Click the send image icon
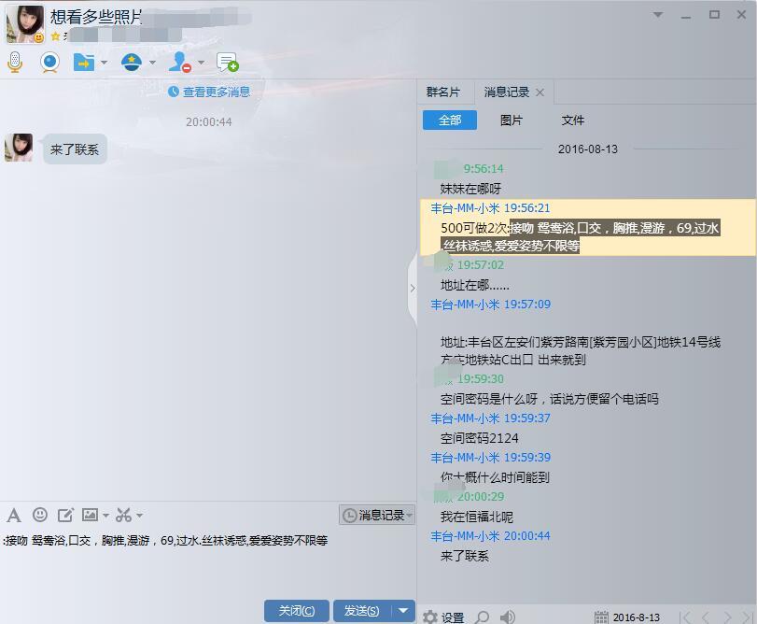 pos(90,515)
